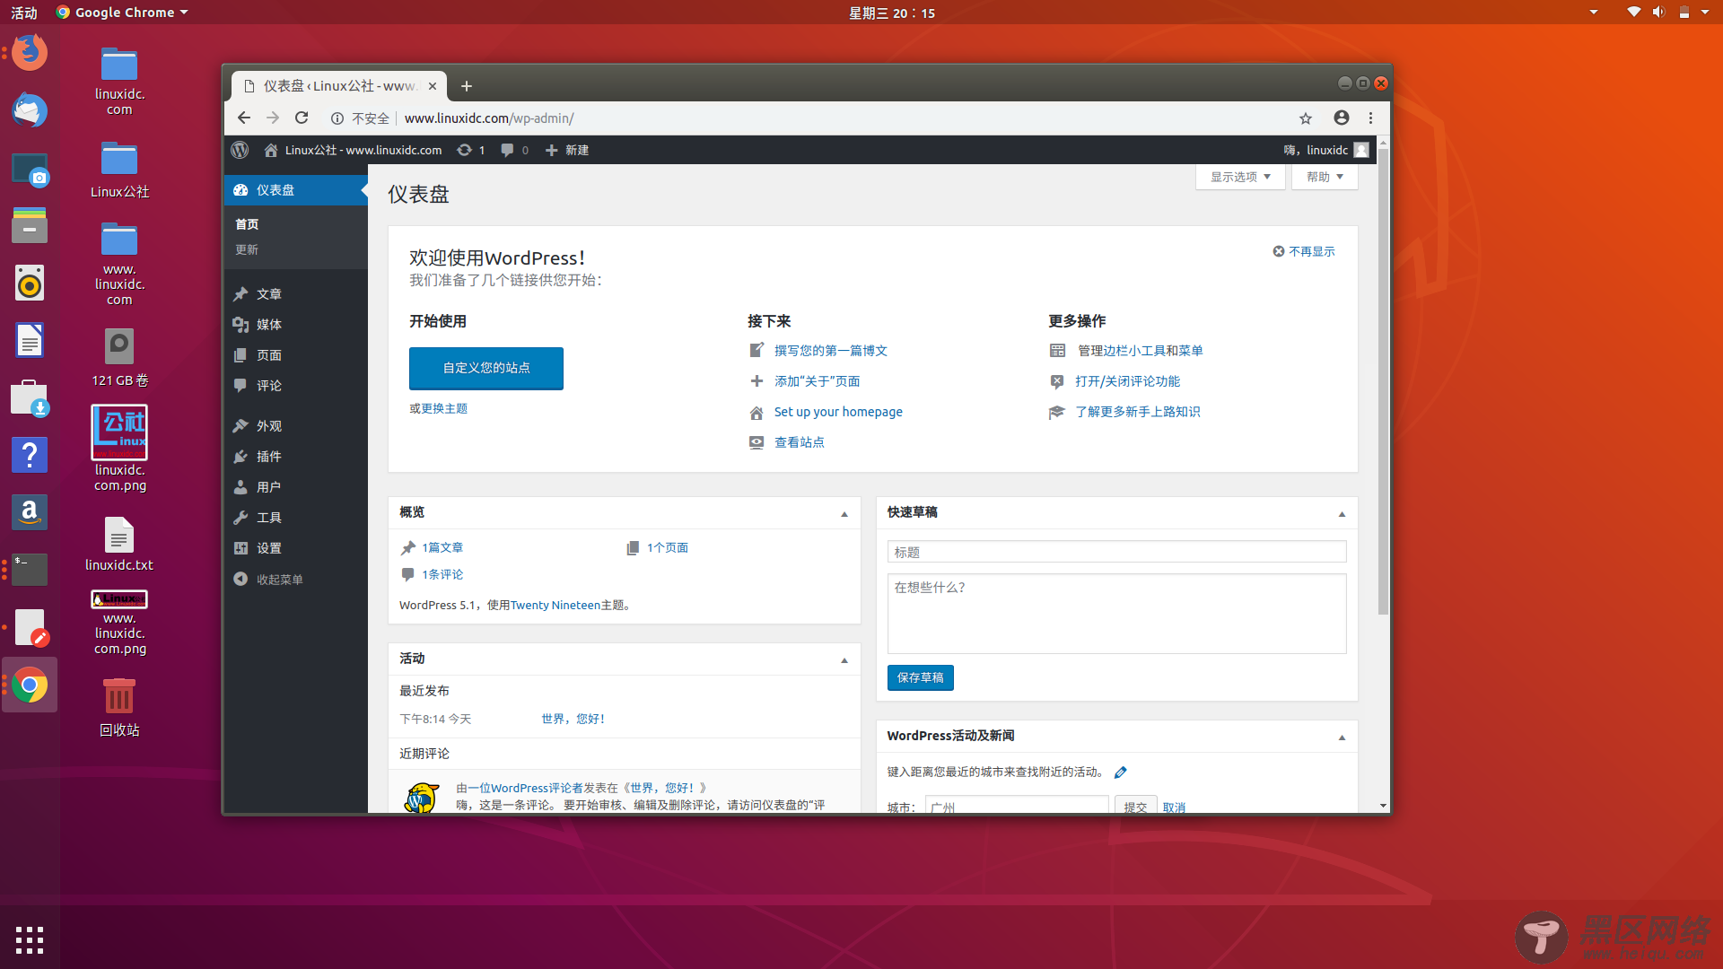Open 文章 in the sidebar
This screenshot has height=969, width=1723.
[295, 294]
